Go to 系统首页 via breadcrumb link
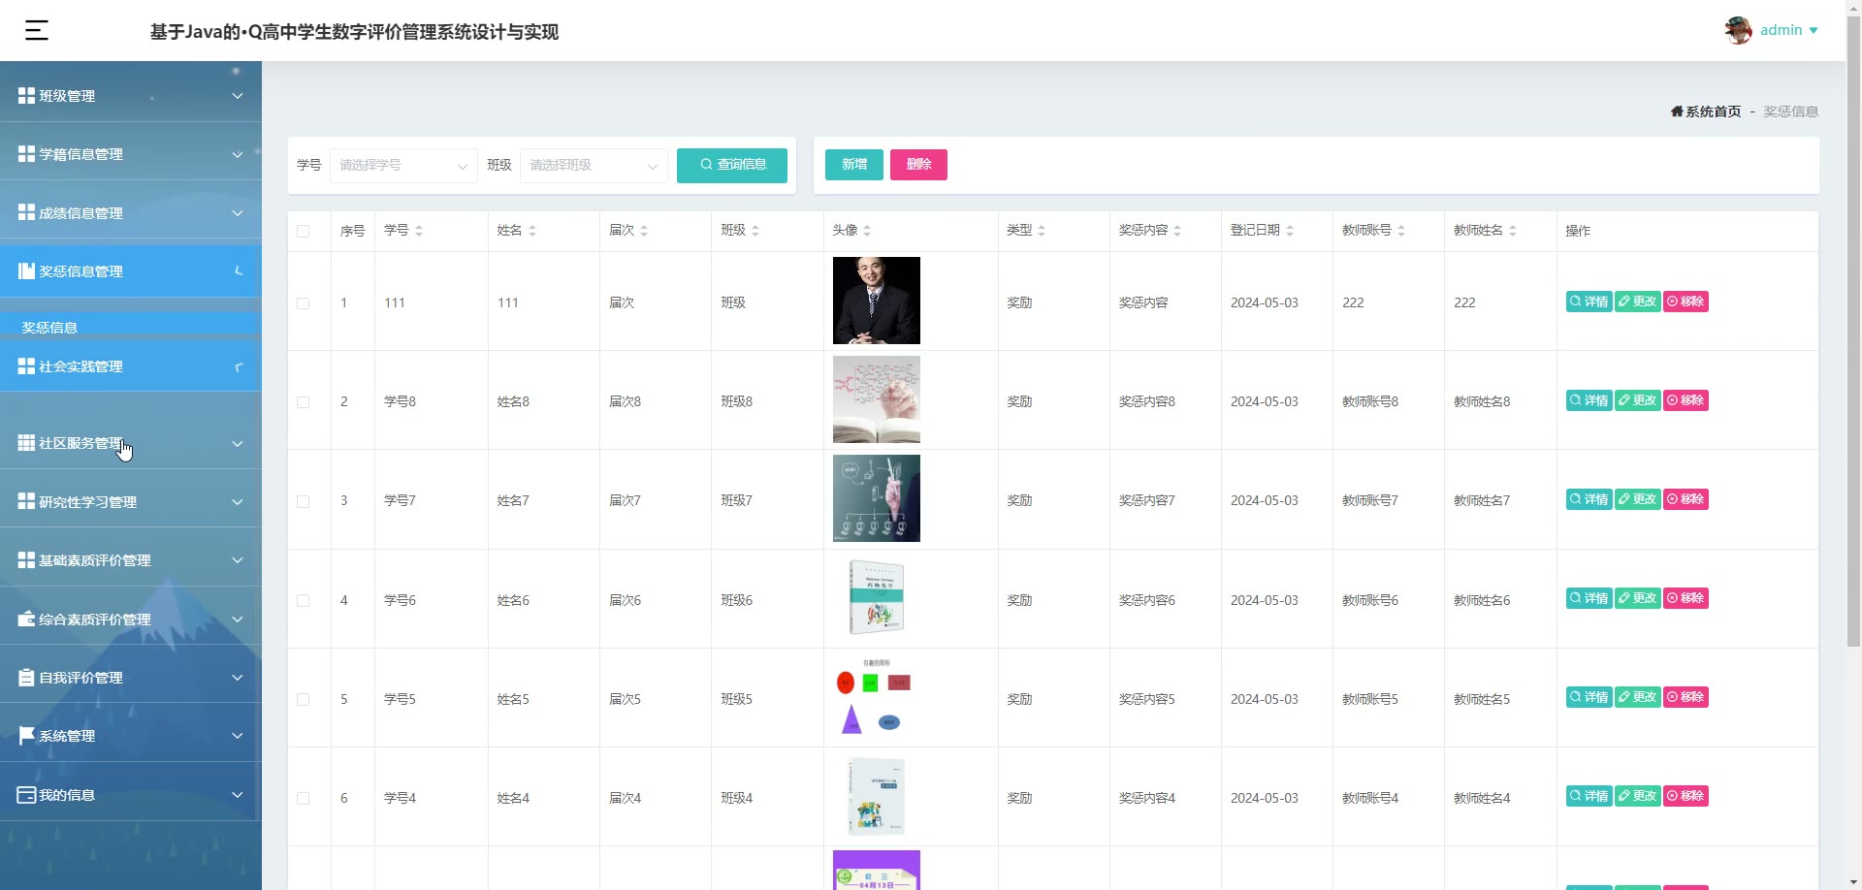The width and height of the screenshot is (1862, 890). 1714,111
